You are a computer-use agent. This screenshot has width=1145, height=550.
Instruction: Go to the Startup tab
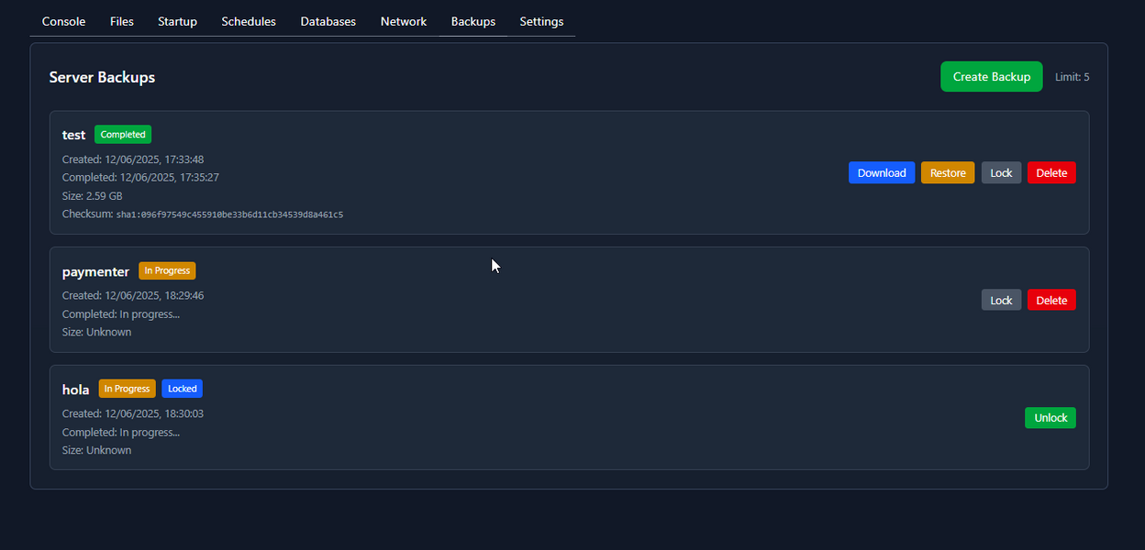pyautogui.click(x=177, y=21)
